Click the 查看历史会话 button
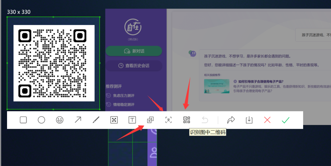331x166 pixels. tap(134, 66)
